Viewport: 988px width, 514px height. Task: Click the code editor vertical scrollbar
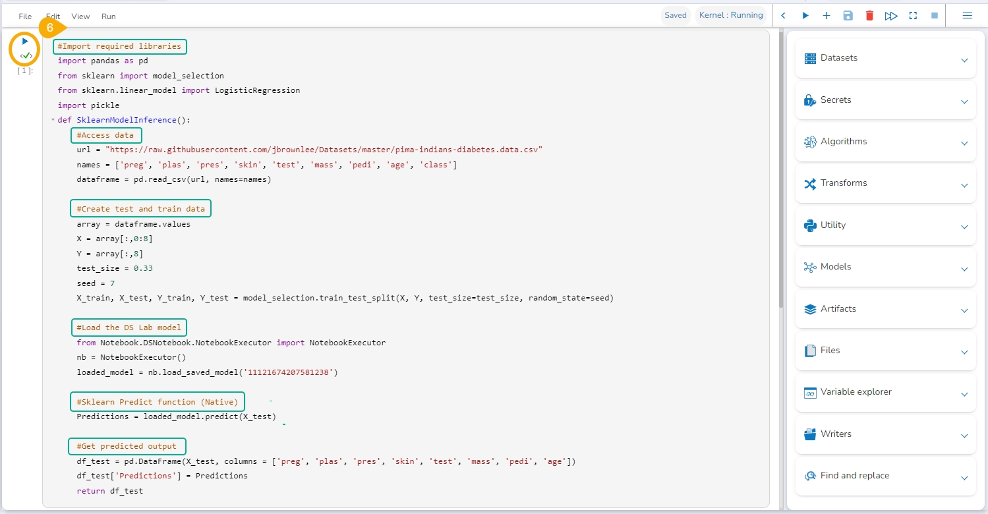pyautogui.click(x=781, y=165)
